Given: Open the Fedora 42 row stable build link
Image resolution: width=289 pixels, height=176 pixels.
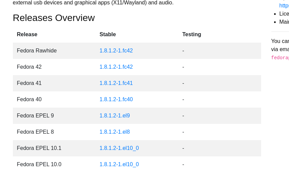Looking at the screenshot, I should tap(116, 67).
